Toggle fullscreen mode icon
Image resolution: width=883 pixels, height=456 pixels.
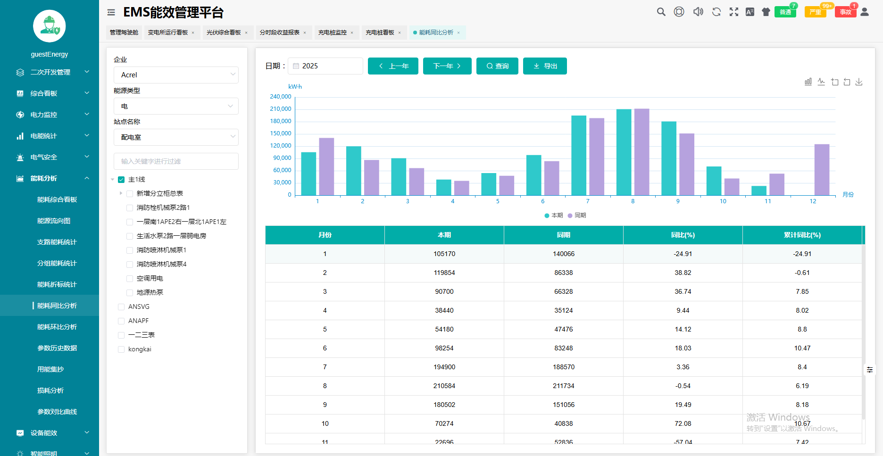[733, 12]
